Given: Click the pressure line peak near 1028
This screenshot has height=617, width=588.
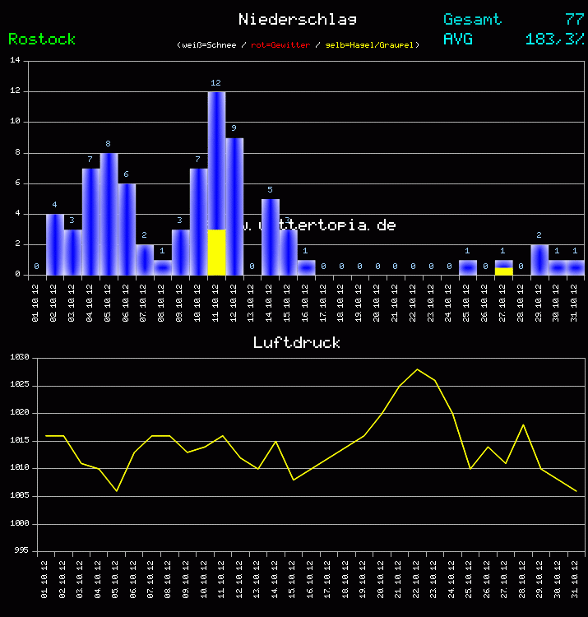Looking at the screenshot, I should coord(417,369).
